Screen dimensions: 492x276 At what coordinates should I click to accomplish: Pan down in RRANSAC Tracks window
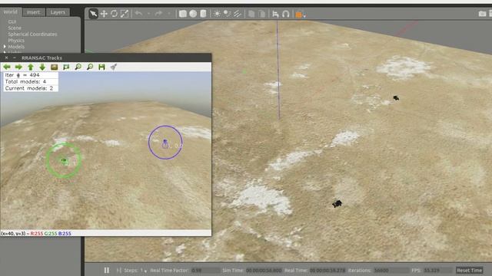click(x=42, y=67)
